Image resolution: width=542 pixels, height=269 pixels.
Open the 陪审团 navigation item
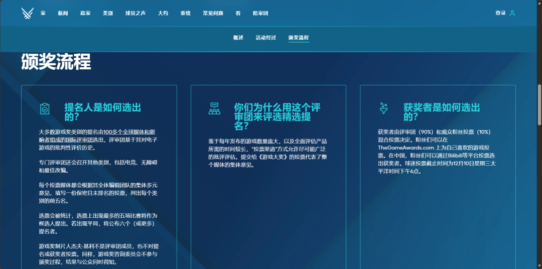pos(260,13)
